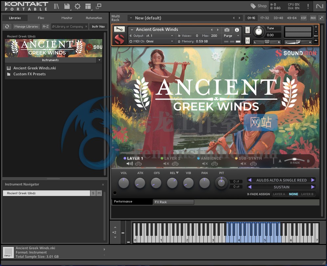
Task: Open the MIDI Ch Omni dropdown
Action: (152, 41)
